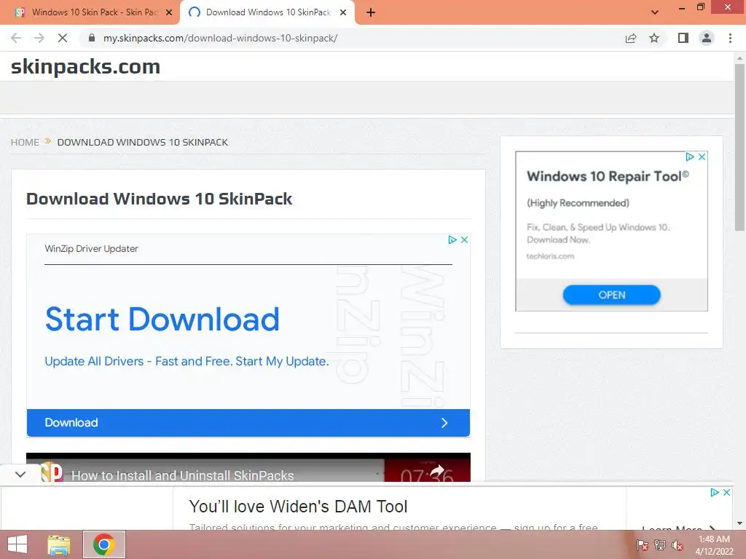Go back using the browser back arrow
The height and width of the screenshot is (559, 746).
click(x=16, y=38)
